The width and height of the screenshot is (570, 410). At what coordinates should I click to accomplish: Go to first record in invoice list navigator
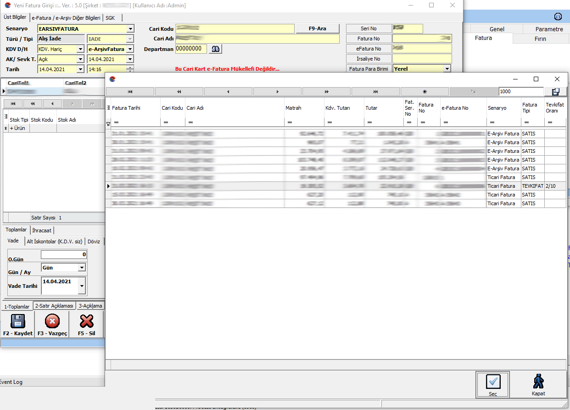[x=130, y=92]
